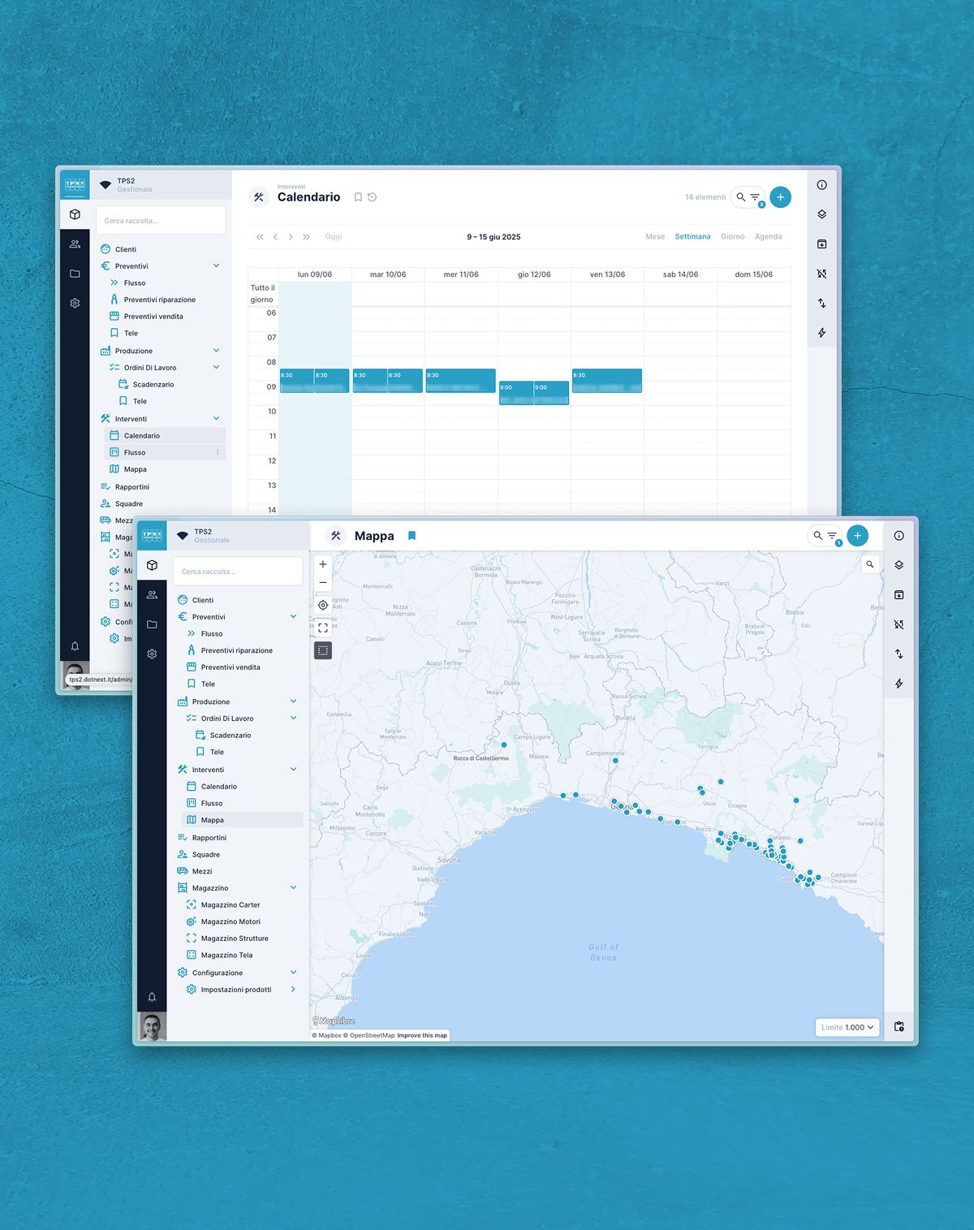Open the Limite 1.000 dropdown
The height and width of the screenshot is (1230, 974).
(847, 1027)
